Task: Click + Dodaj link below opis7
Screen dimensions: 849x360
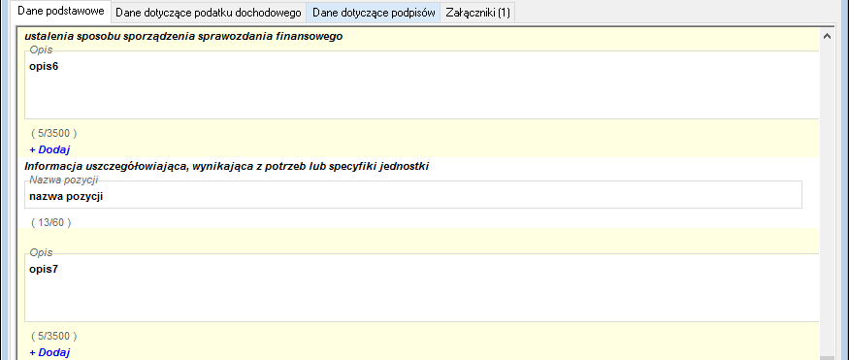Action: click(x=49, y=352)
